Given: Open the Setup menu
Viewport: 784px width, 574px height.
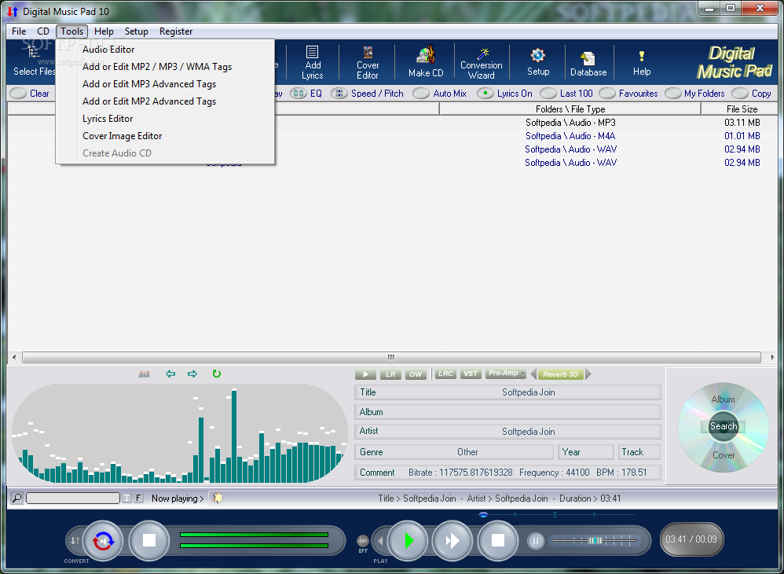Looking at the screenshot, I should click(137, 31).
